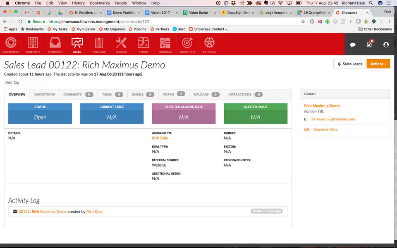Switch to the Video Script browser tab
The image size is (397, 248).
(200, 12)
